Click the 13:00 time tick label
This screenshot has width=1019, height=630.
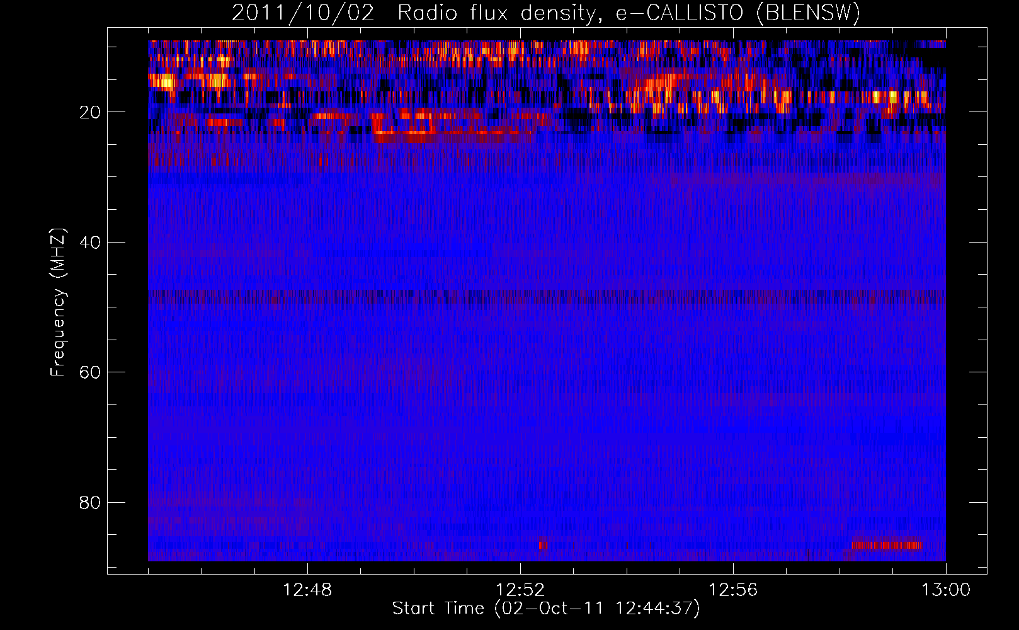tap(946, 590)
